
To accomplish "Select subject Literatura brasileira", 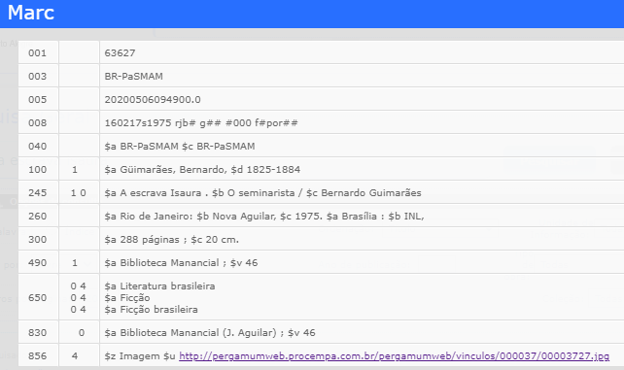I will (159, 286).
